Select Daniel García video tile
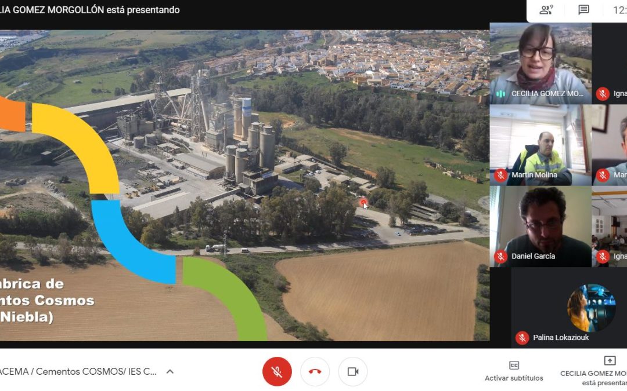The width and height of the screenshot is (627, 391). click(540, 226)
